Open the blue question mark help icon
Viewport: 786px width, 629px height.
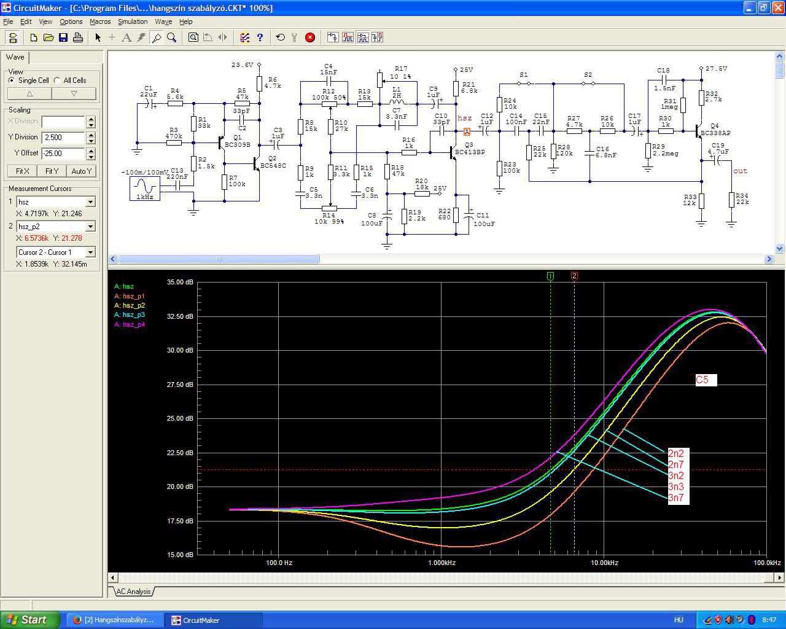click(260, 37)
